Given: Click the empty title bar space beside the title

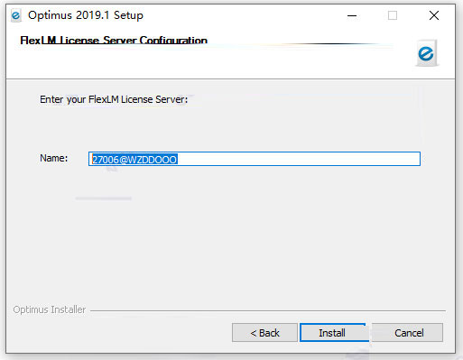Looking at the screenshot, I should point(241,15).
